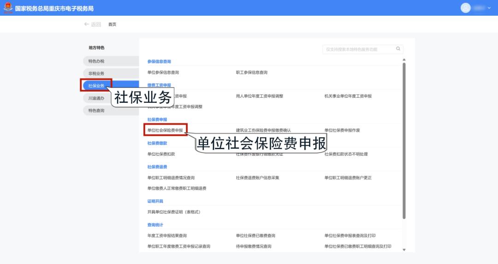Click the search magnifier icon
Screen dimensions: 498x264
[x=398, y=49]
